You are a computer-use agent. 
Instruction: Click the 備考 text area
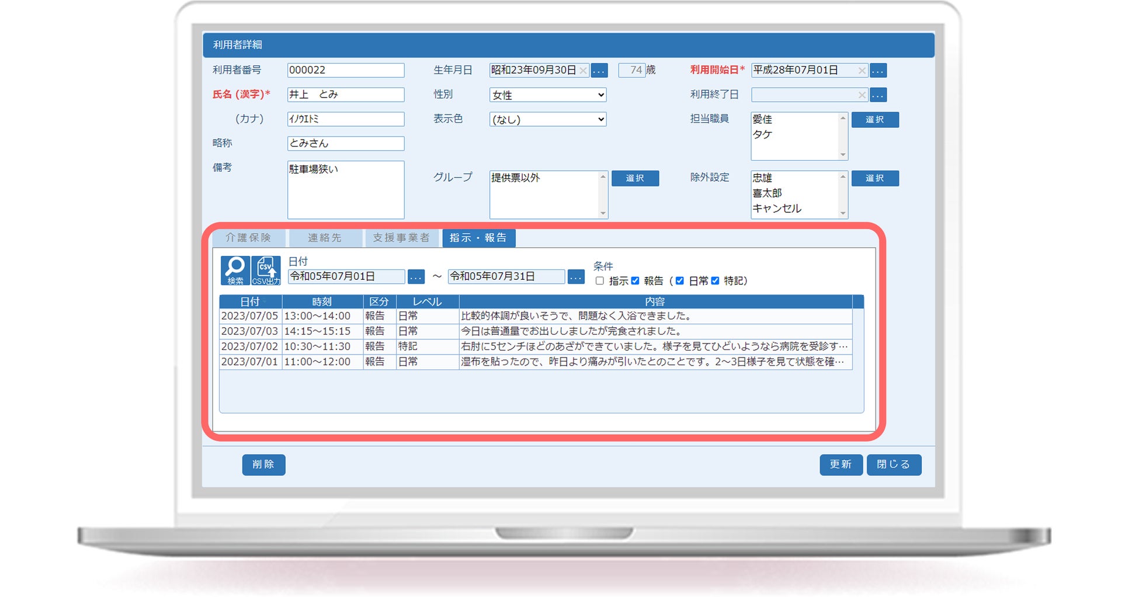pos(346,190)
